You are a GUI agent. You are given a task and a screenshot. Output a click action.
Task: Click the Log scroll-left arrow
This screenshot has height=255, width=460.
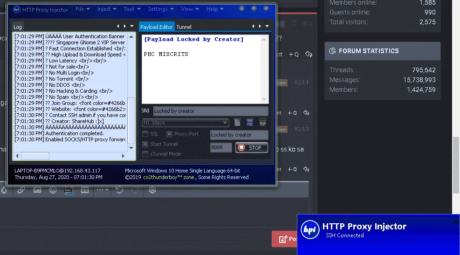tap(17, 156)
